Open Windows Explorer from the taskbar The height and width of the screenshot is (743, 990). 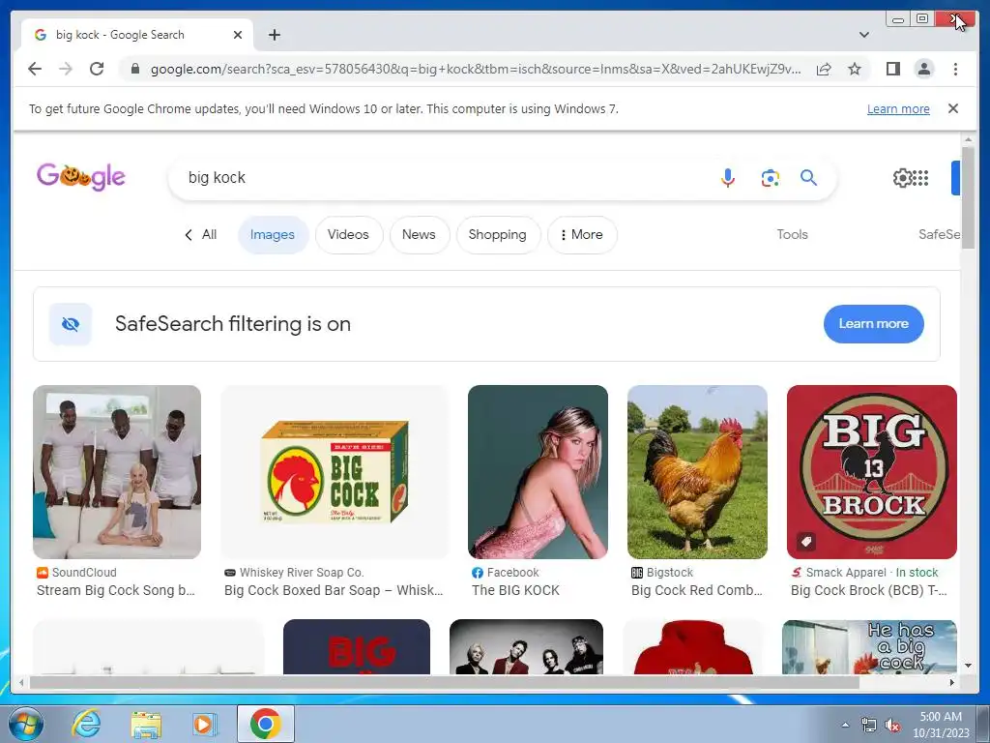pos(145,724)
